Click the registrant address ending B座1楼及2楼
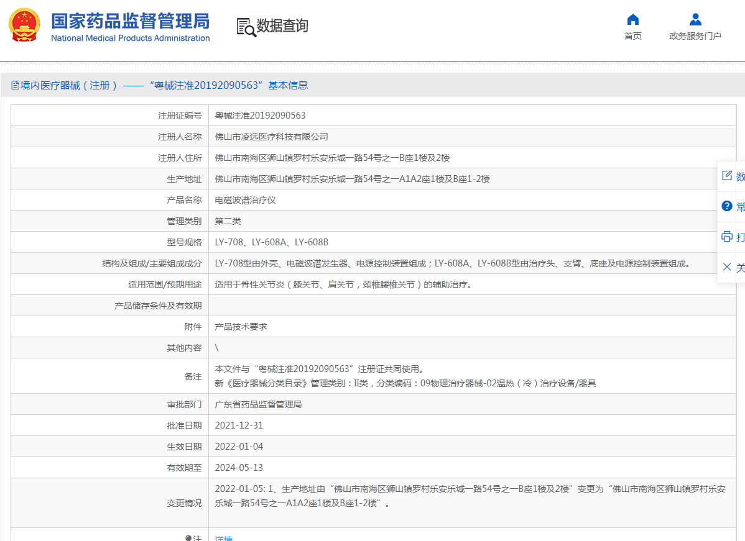 [x=332, y=158]
